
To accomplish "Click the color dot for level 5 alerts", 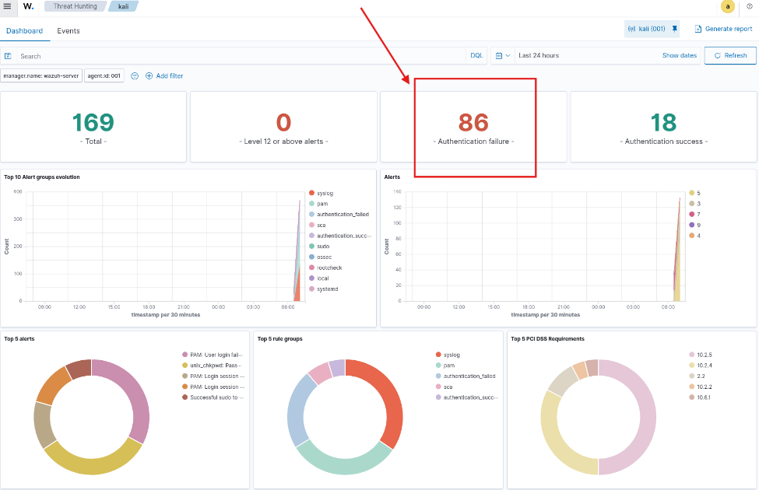I will [x=690, y=192].
